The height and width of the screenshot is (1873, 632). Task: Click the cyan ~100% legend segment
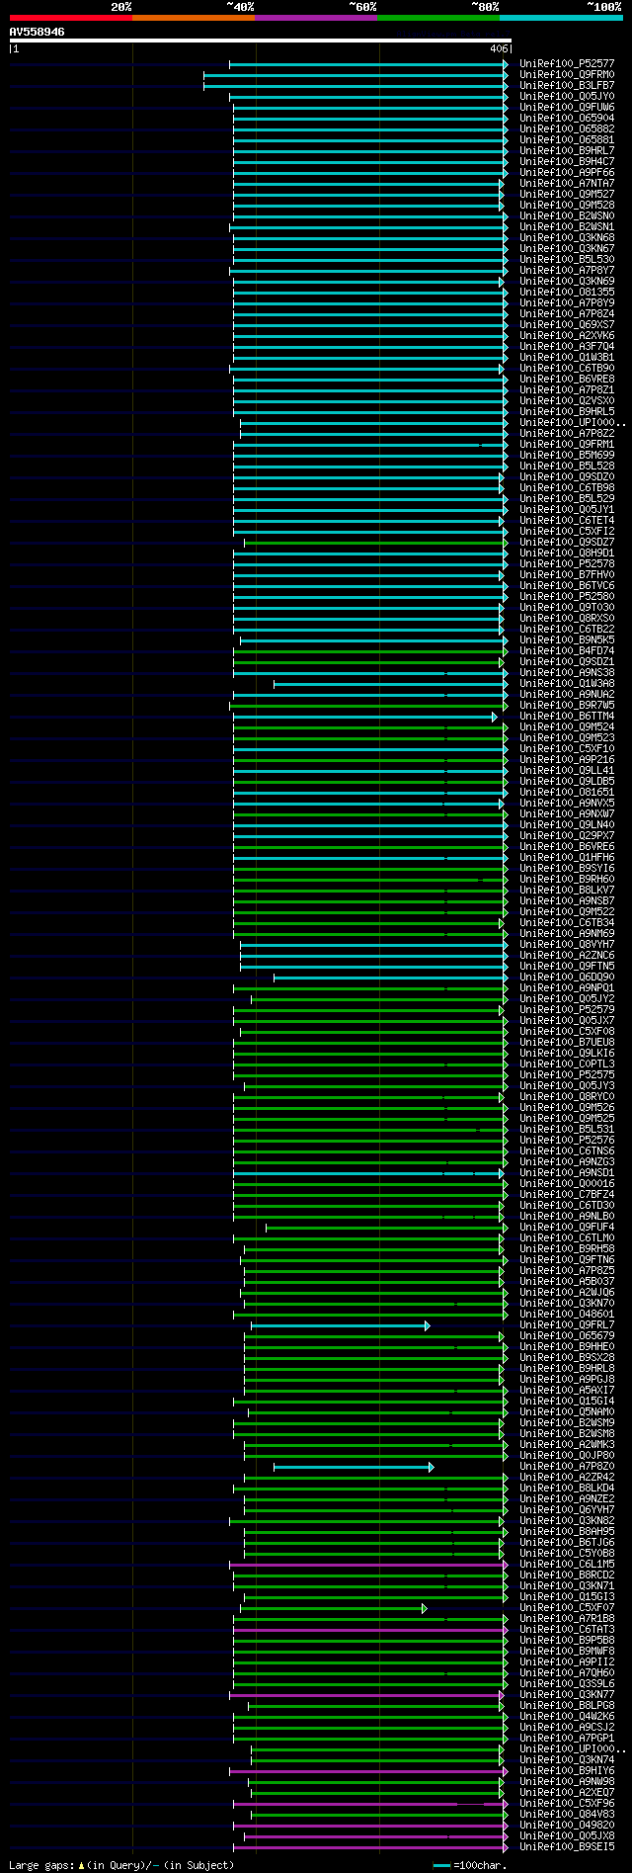click(561, 18)
